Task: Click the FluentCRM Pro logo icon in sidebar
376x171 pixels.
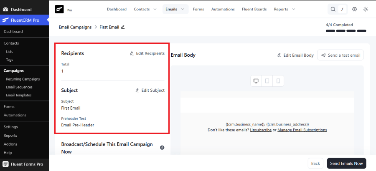Action: (x=5, y=20)
